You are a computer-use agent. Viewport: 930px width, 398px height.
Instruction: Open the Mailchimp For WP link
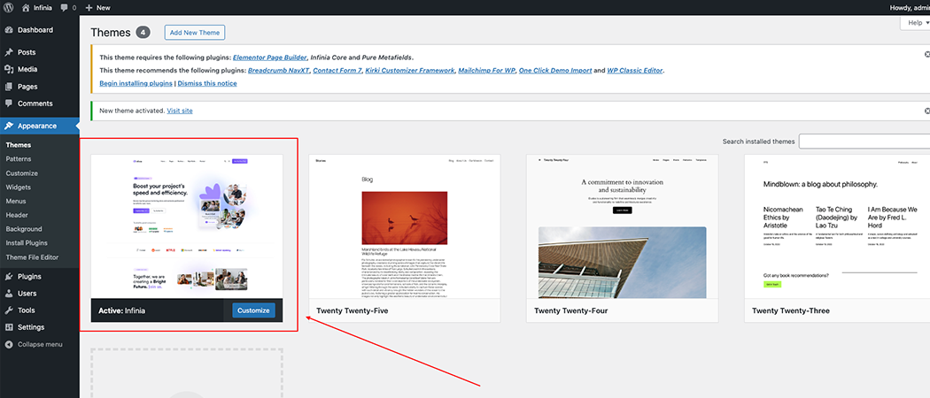click(x=486, y=71)
